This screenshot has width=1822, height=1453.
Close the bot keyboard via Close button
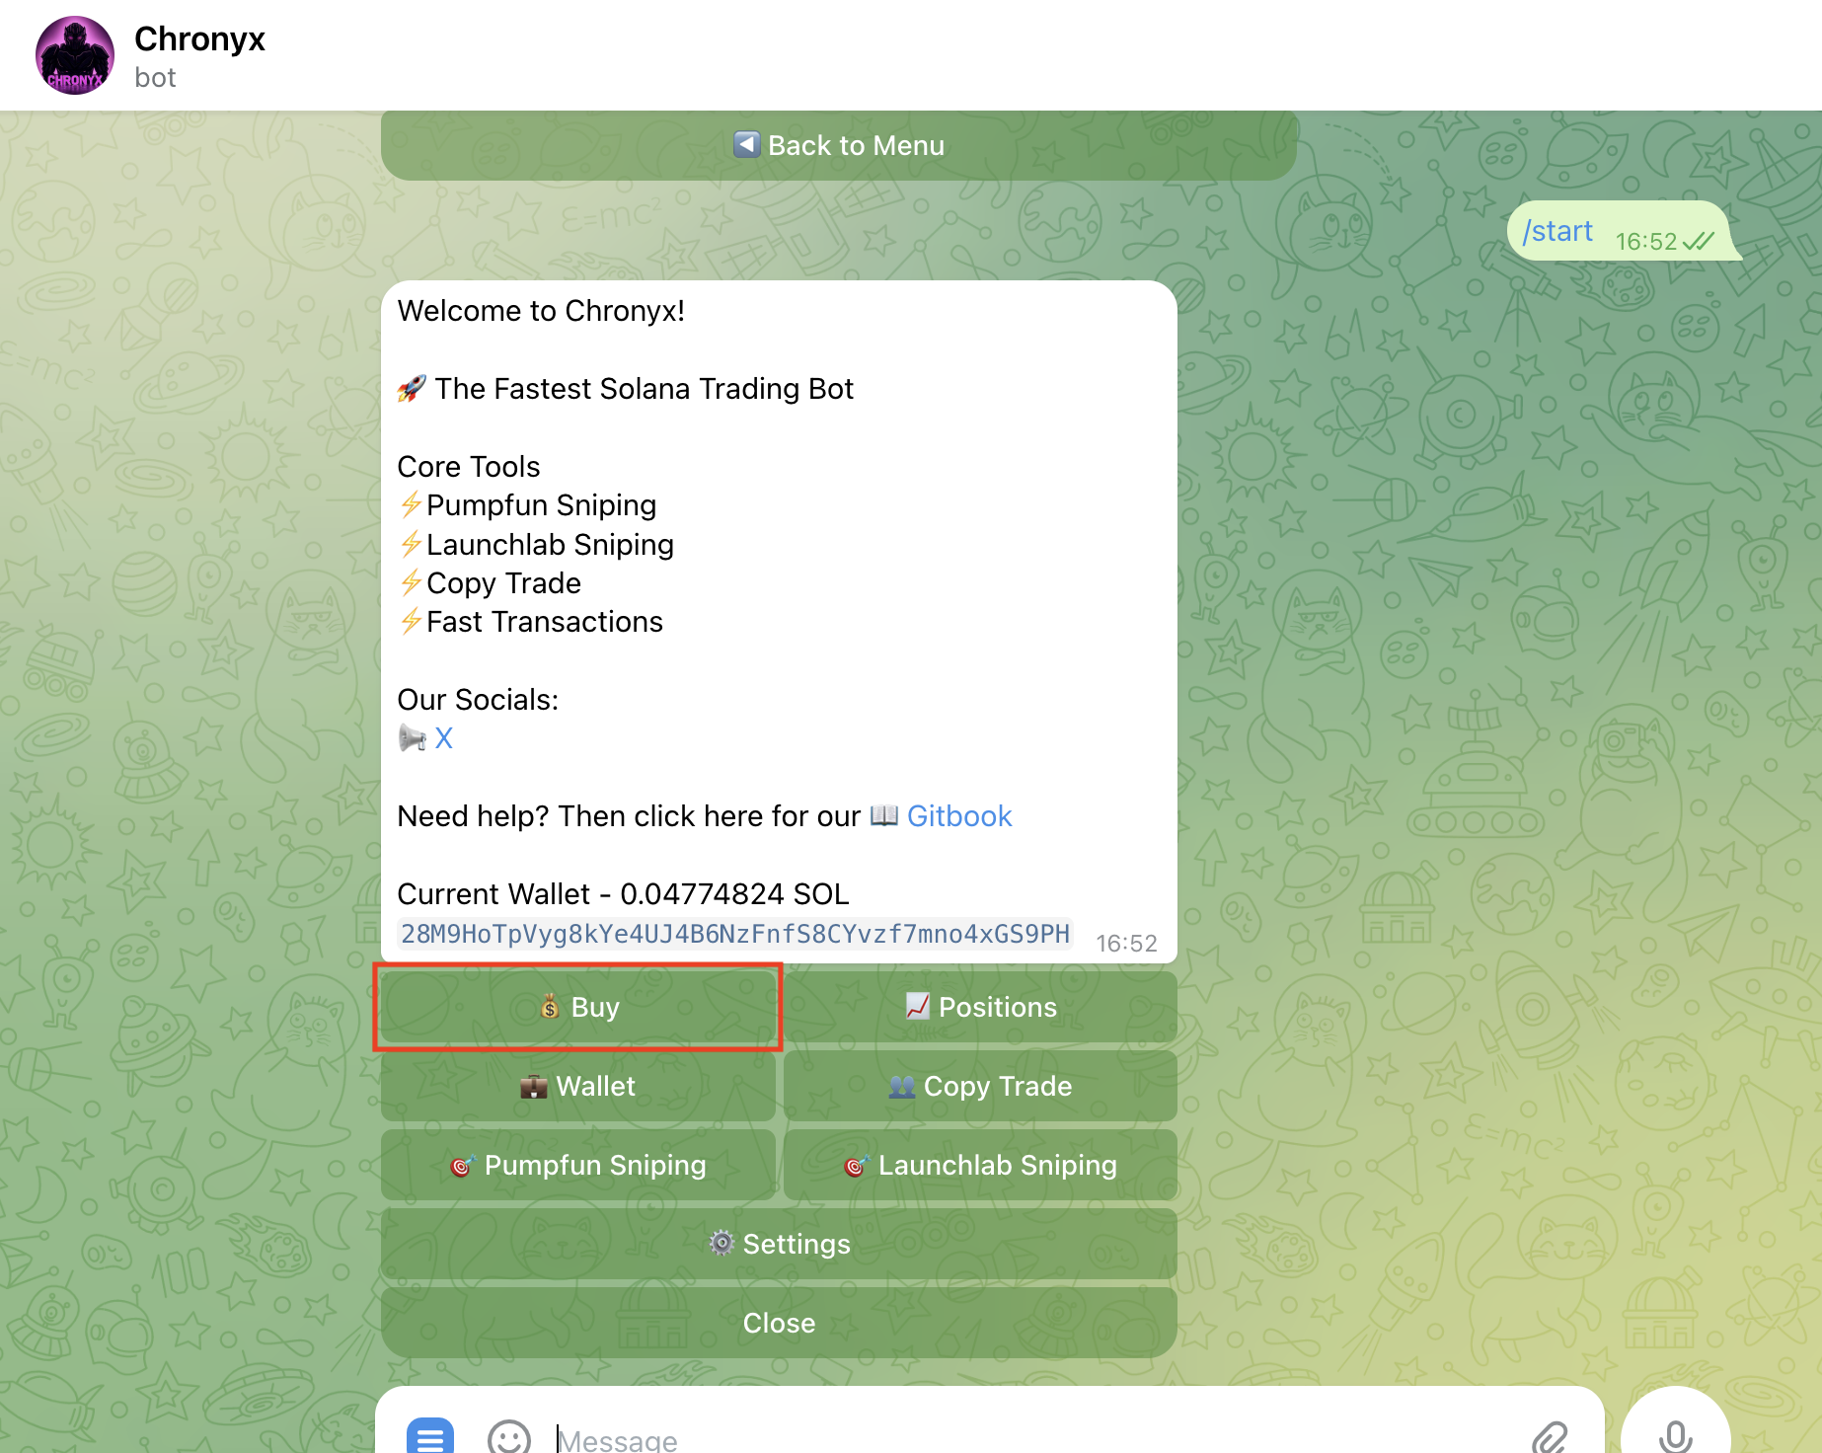[779, 1323]
